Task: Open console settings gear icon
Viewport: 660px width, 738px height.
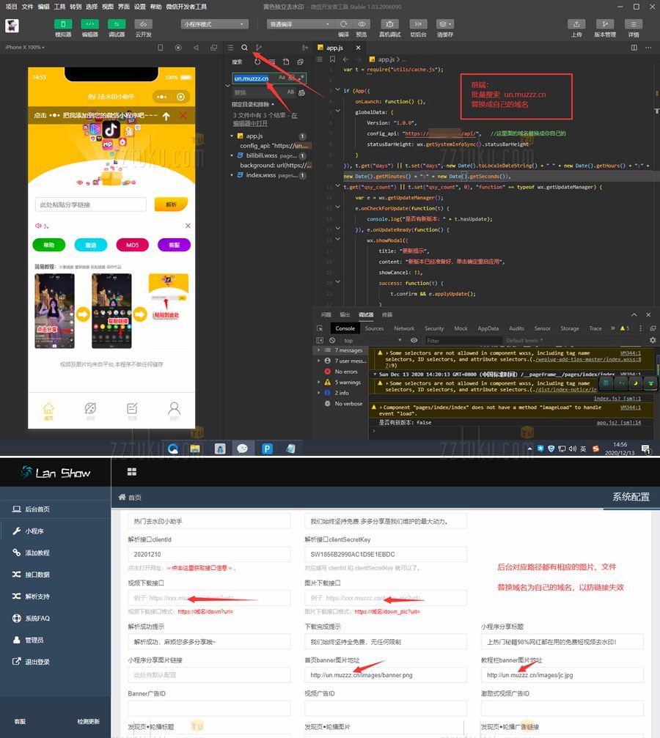Action: (x=652, y=340)
